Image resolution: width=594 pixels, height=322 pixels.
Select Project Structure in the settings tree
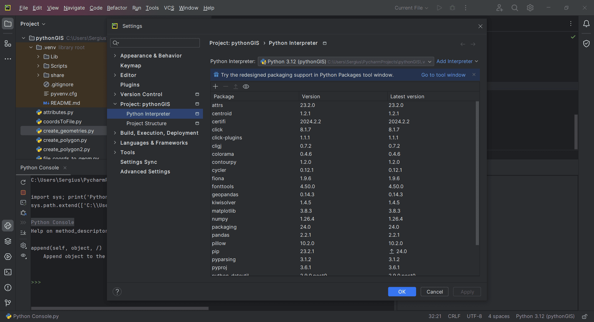coord(146,123)
